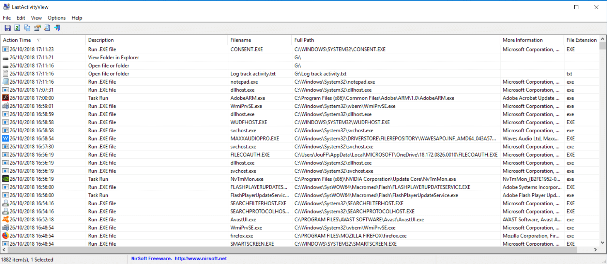Select the CONSENT.EXE row icon

pyautogui.click(x=5, y=49)
